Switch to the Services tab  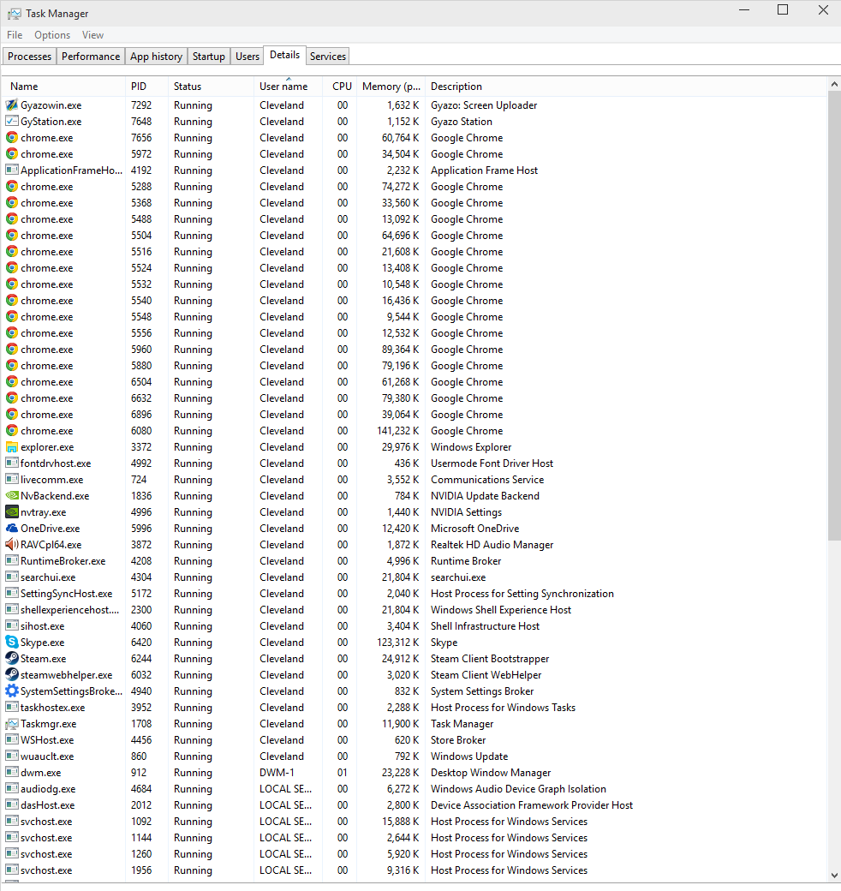[328, 57]
